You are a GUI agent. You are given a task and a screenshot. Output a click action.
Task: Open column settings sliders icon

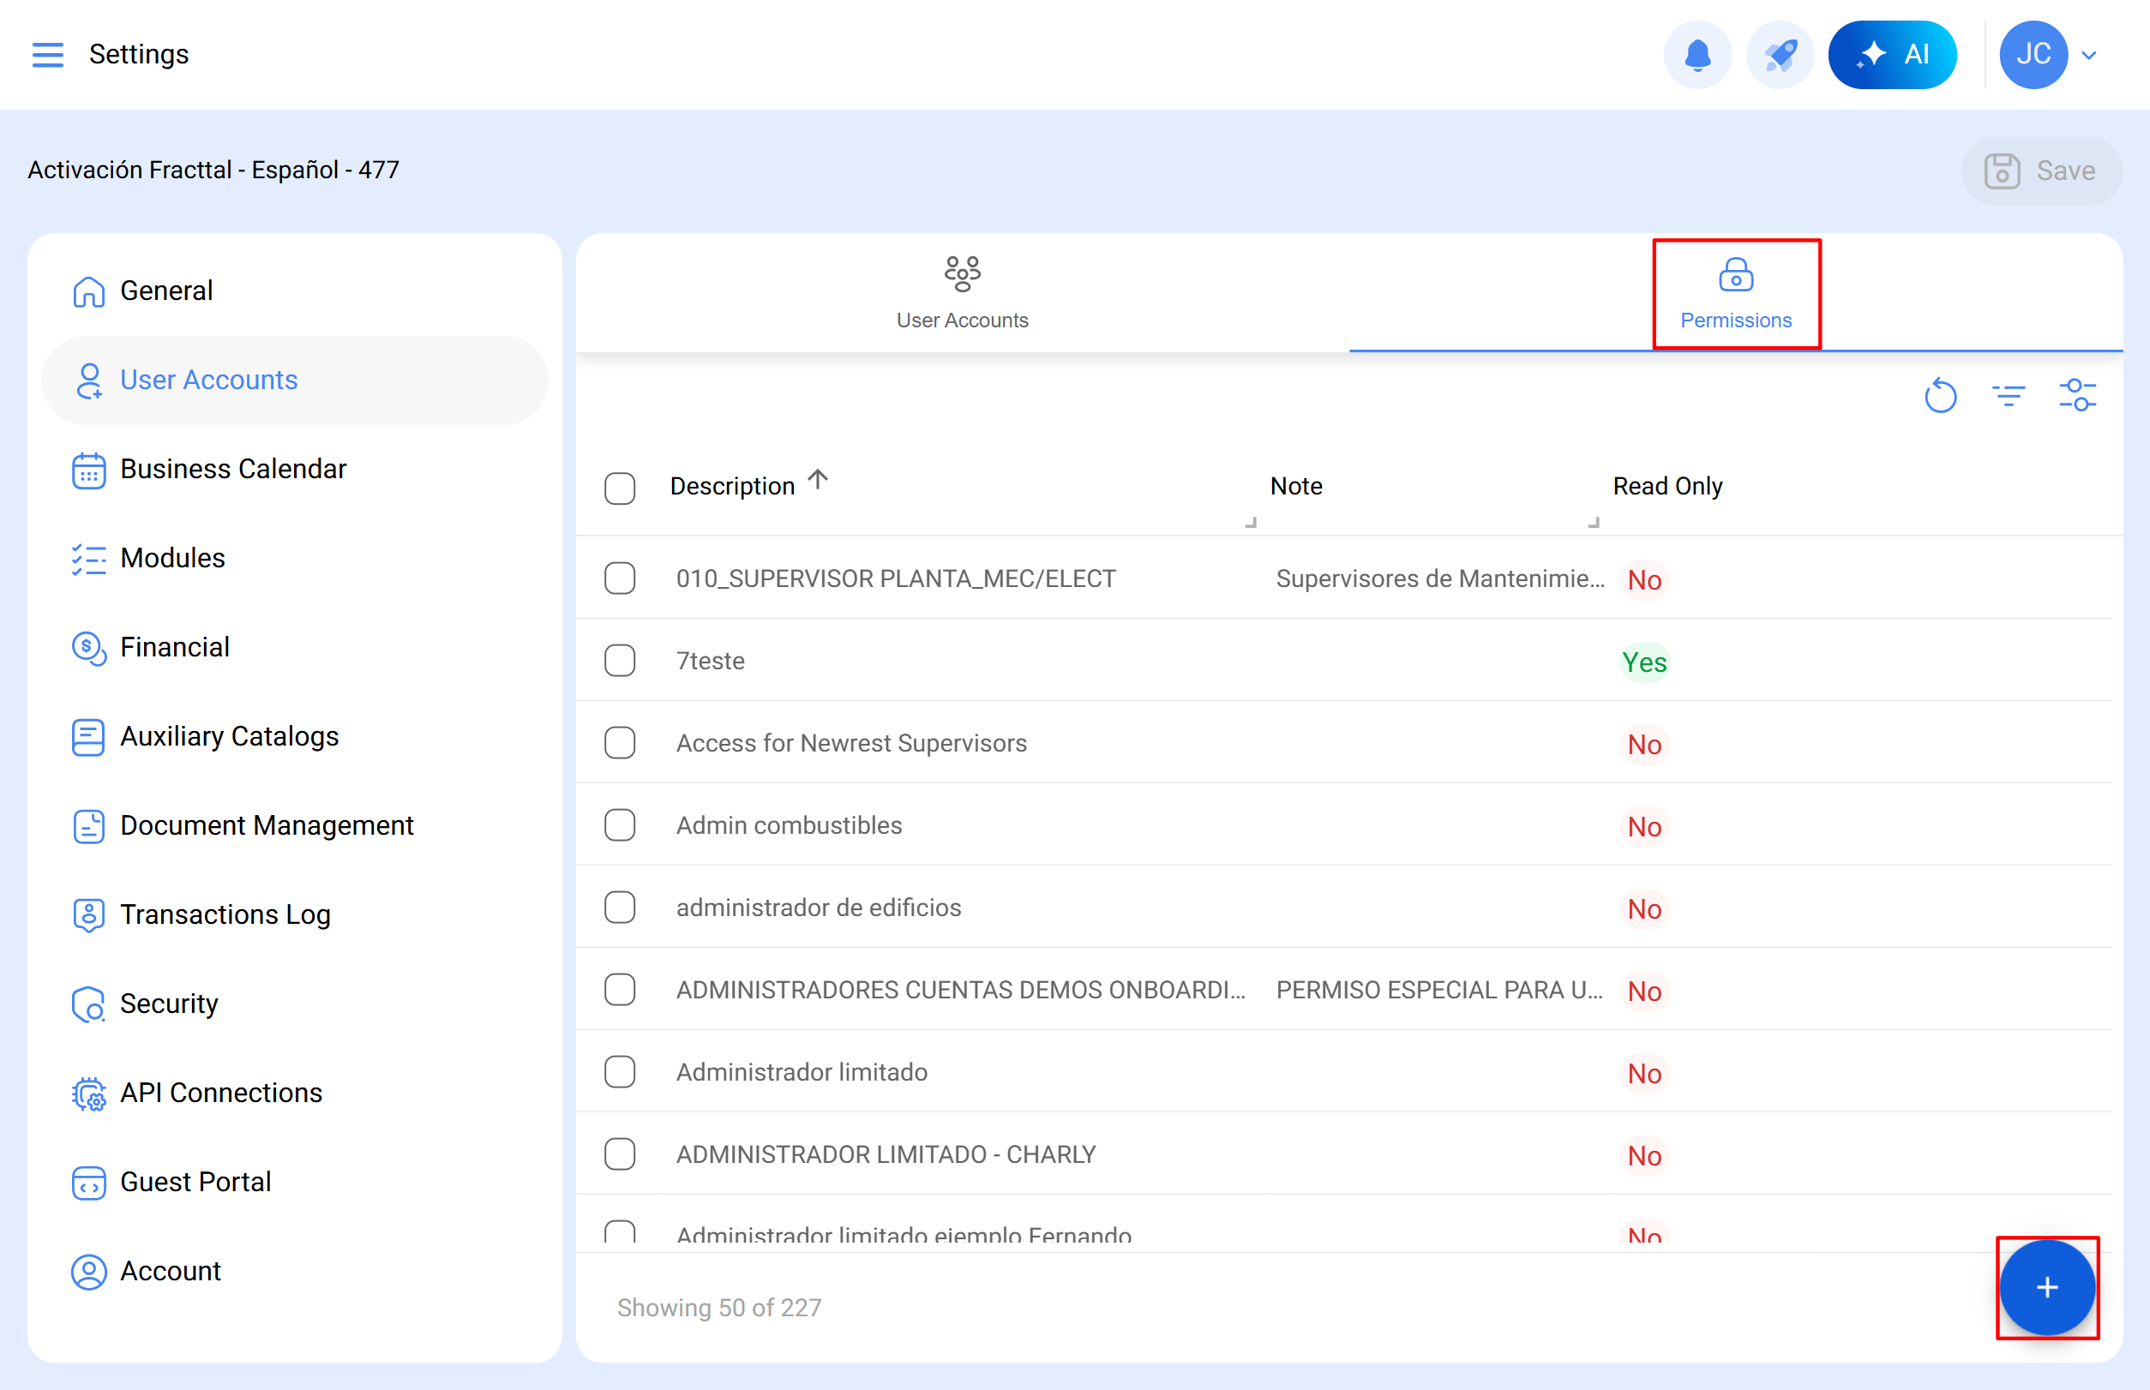(2077, 395)
